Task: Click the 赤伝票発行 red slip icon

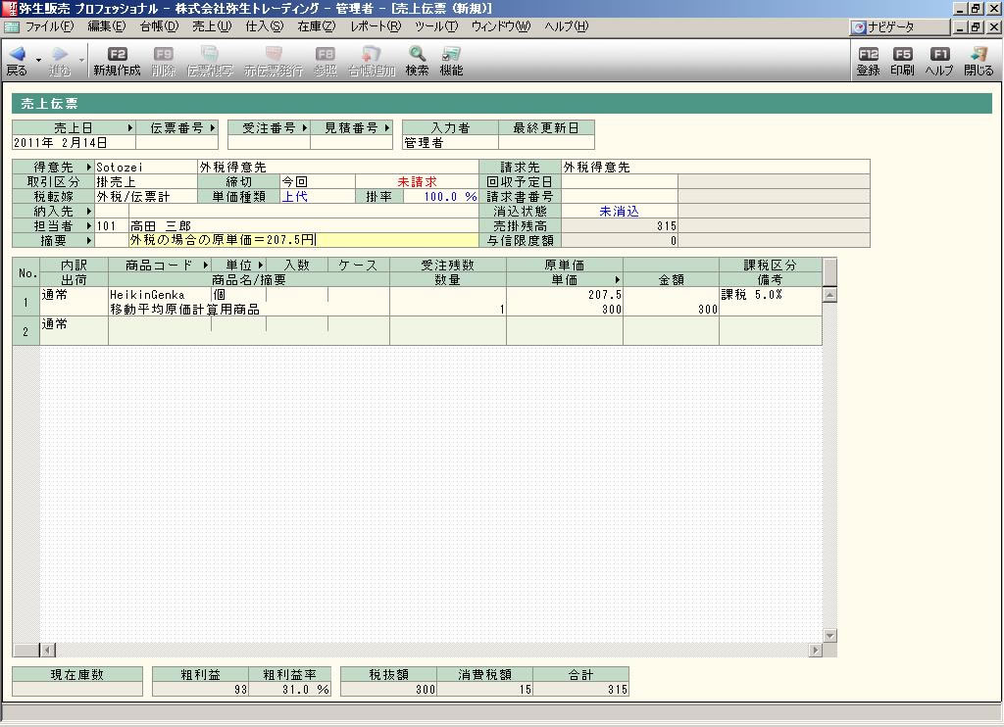Action: pos(274,55)
